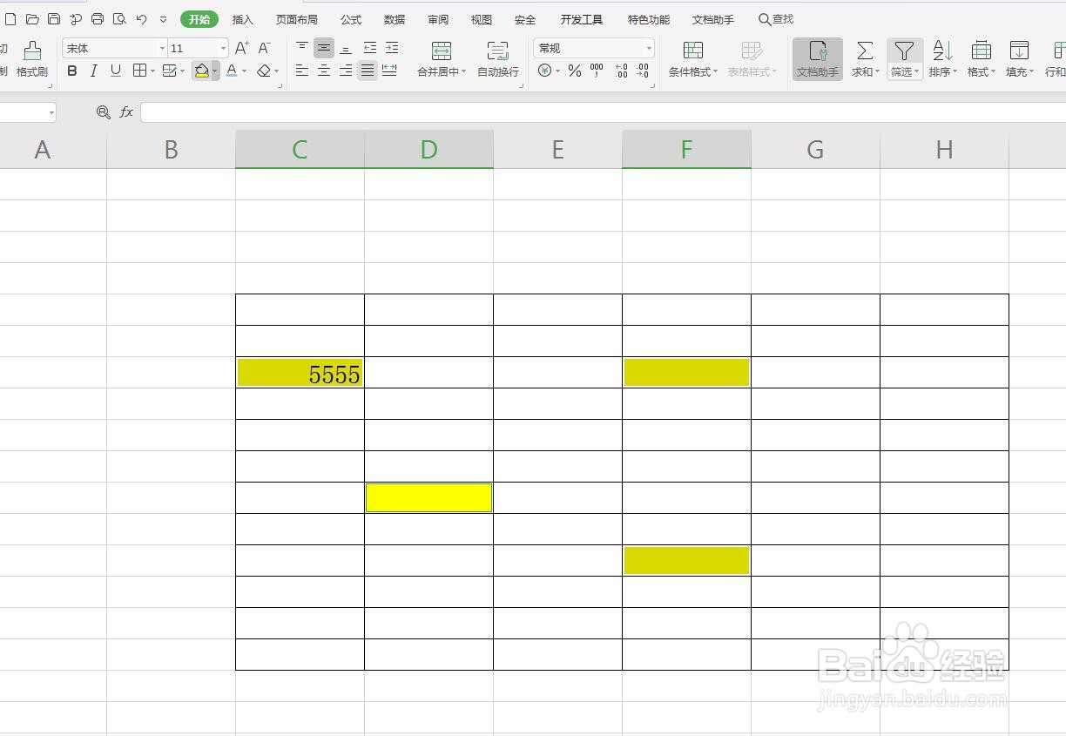Switch to the 开始 Home tab
This screenshot has height=736, width=1066.
(199, 19)
